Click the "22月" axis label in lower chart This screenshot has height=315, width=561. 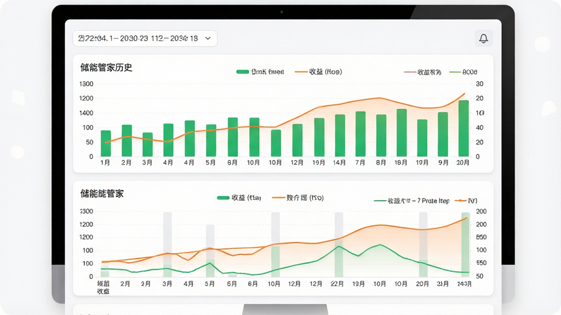(337, 284)
